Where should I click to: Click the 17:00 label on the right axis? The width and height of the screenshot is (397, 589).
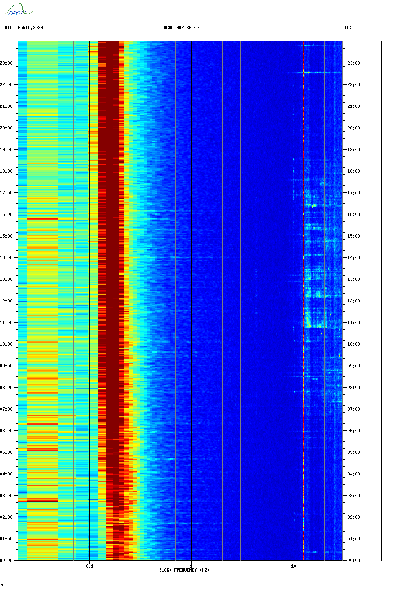[354, 193]
